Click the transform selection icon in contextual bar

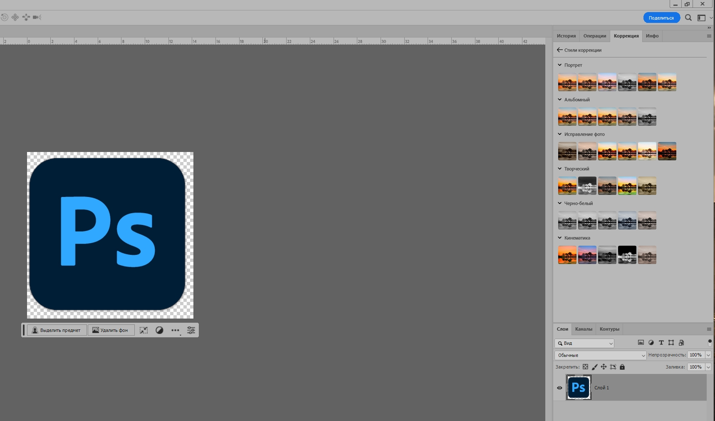(143, 330)
